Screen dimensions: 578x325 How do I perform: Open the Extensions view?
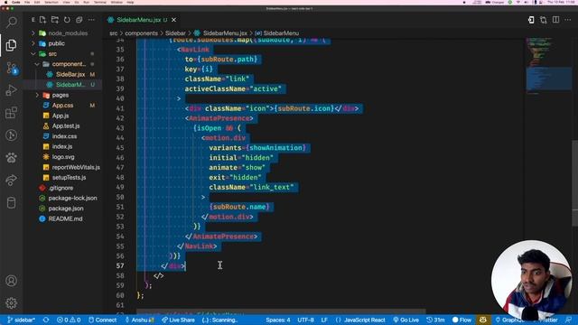pos(12,113)
